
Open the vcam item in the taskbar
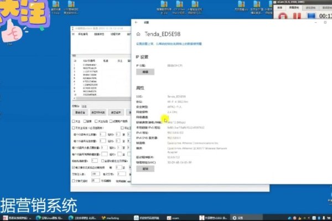(173, 218)
